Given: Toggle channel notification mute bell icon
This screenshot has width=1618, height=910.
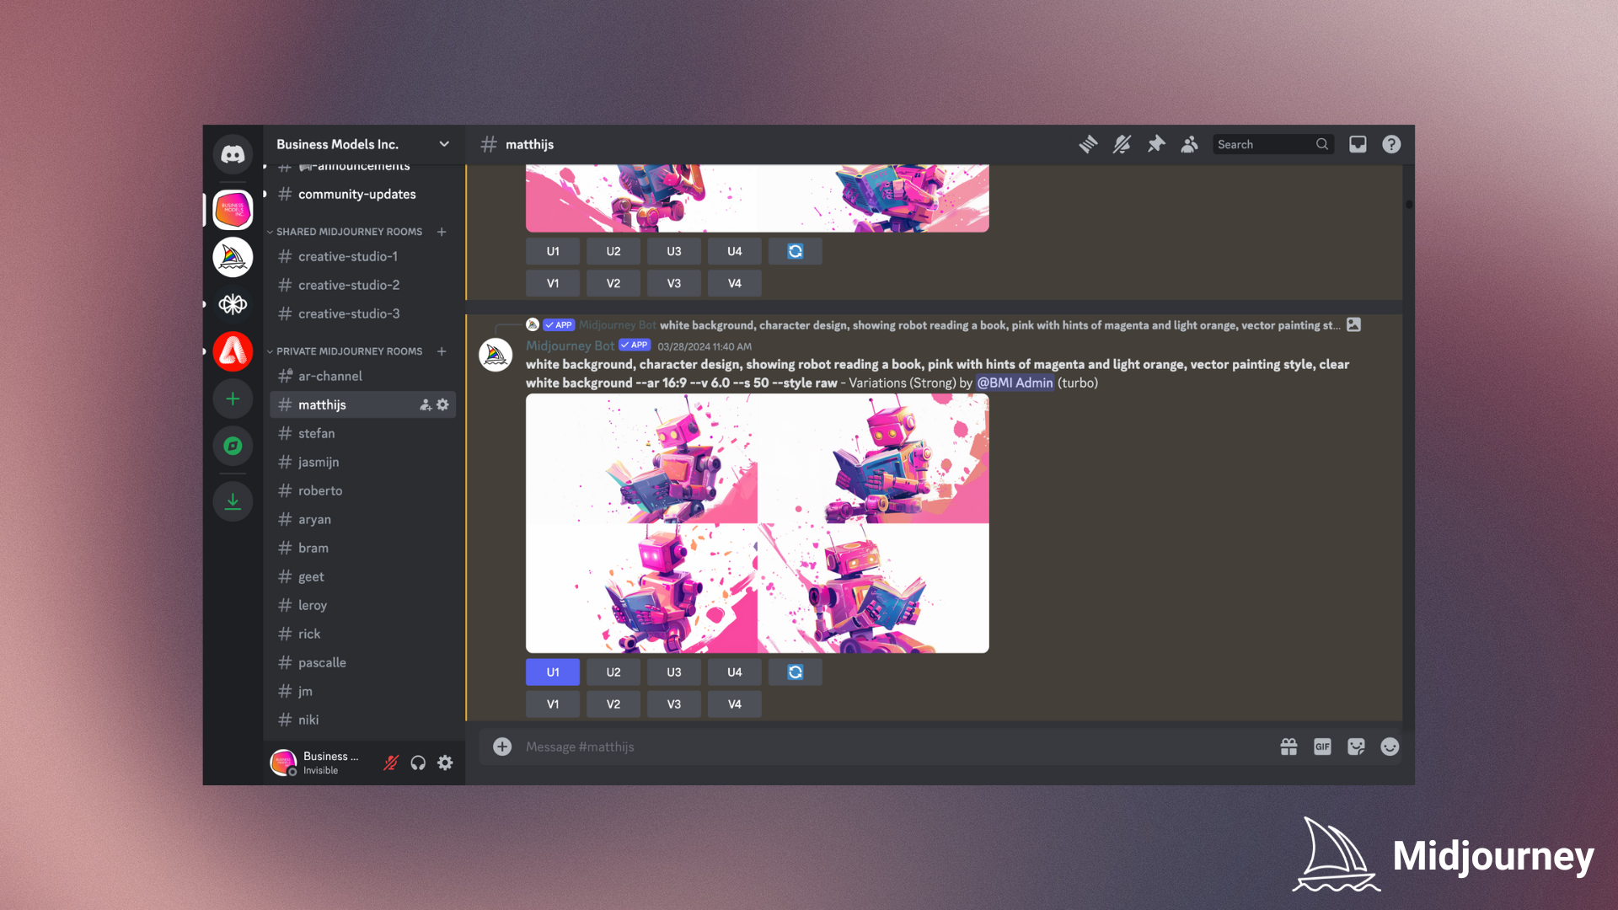Looking at the screenshot, I should 1122,144.
